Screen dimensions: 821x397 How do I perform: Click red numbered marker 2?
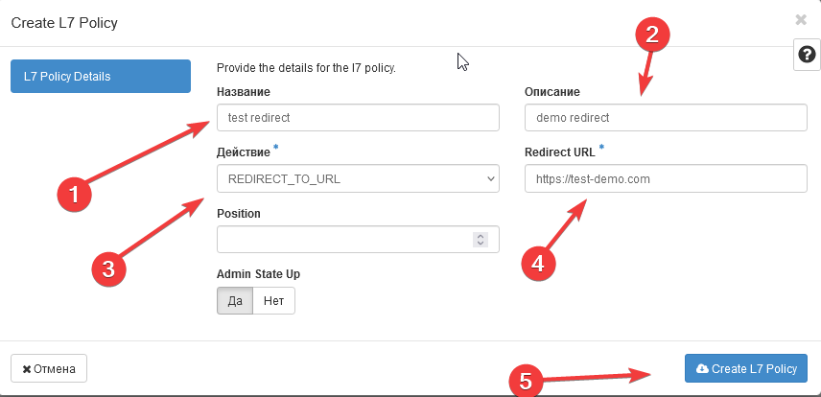(x=651, y=35)
